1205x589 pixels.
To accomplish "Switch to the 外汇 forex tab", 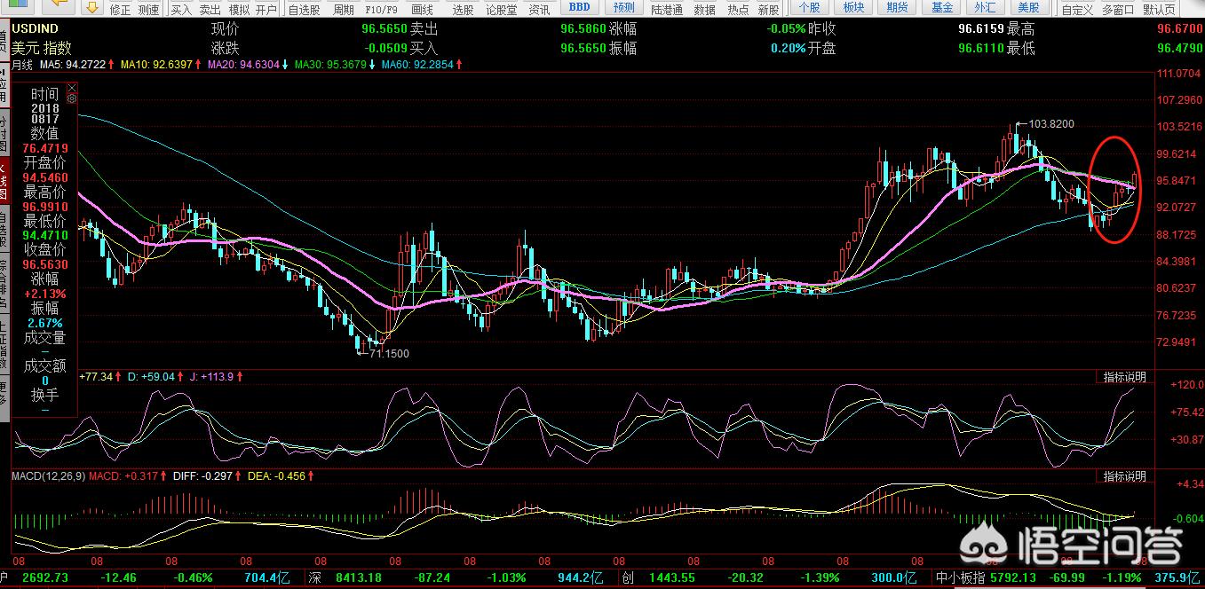I will click(x=986, y=7).
